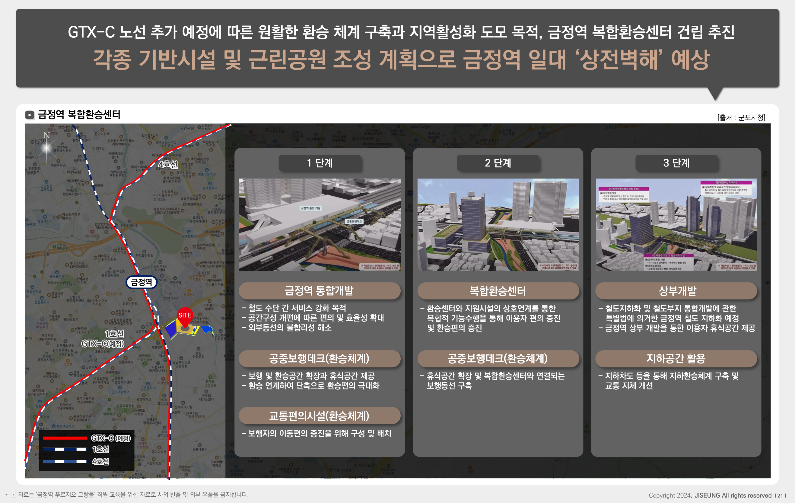Click the 상부개발 label button
Image resolution: width=795 pixels, height=503 pixels.
pyautogui.click(x=676, y=291)
